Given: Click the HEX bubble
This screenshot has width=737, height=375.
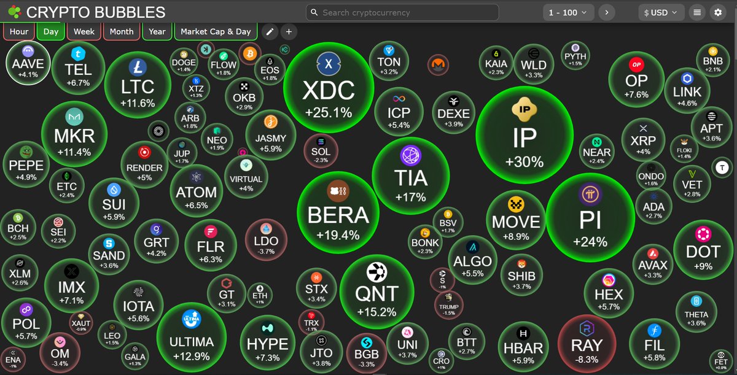Looking at the screenshot, I should [x=609, y=292].
